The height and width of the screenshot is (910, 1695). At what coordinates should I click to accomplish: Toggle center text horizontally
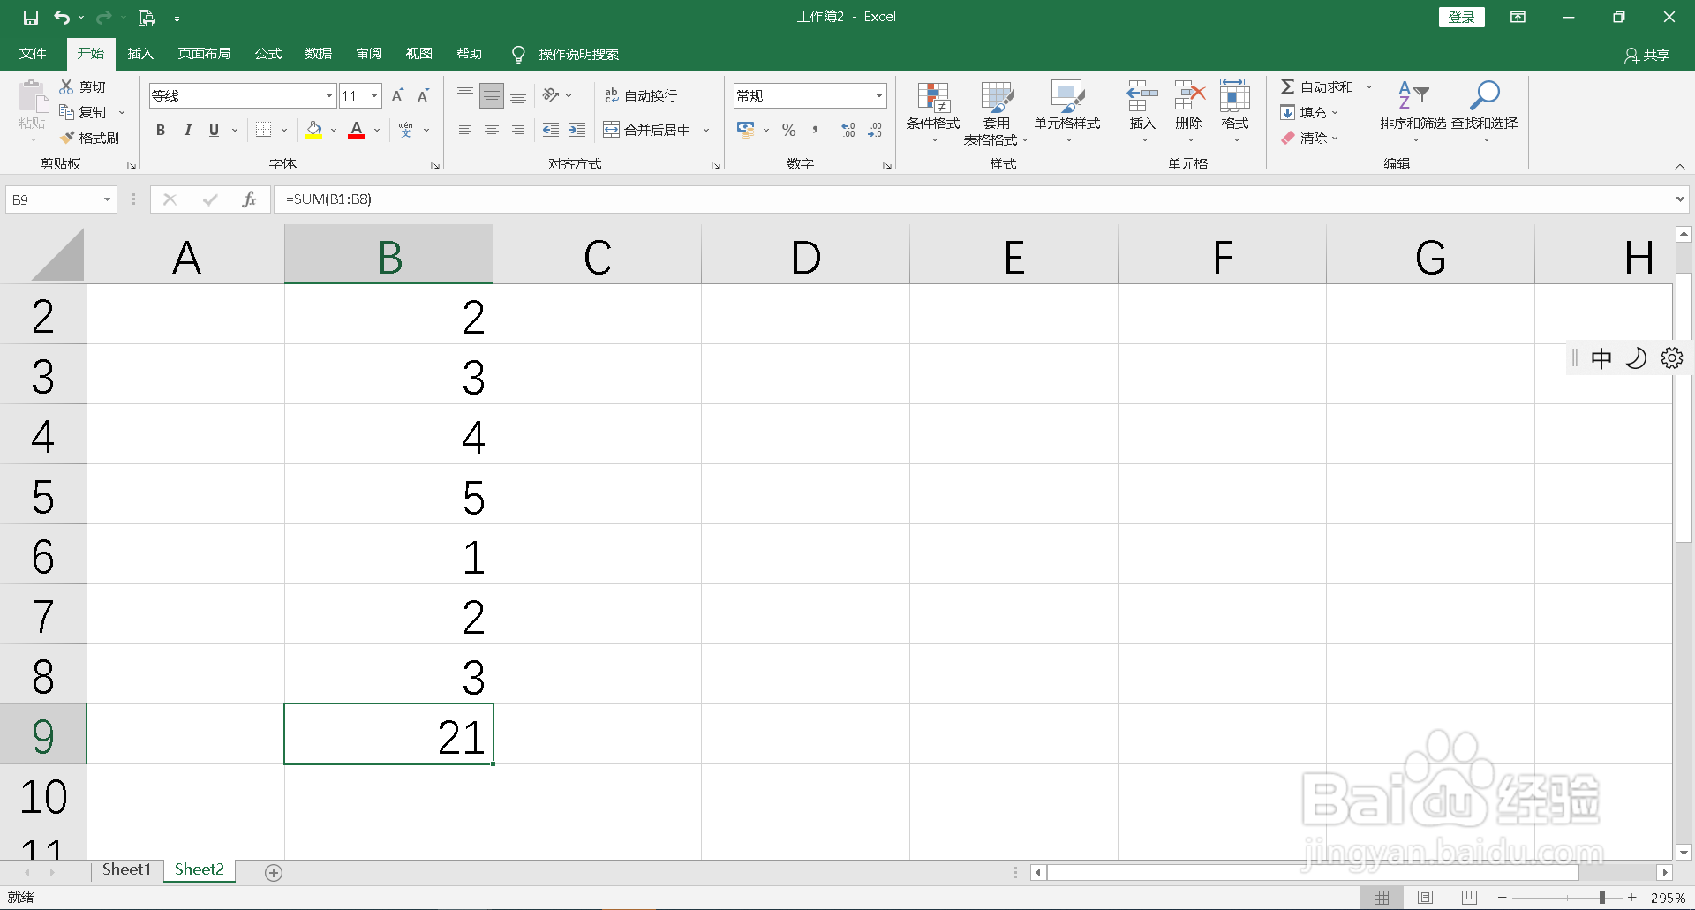[x=492, y=130]
